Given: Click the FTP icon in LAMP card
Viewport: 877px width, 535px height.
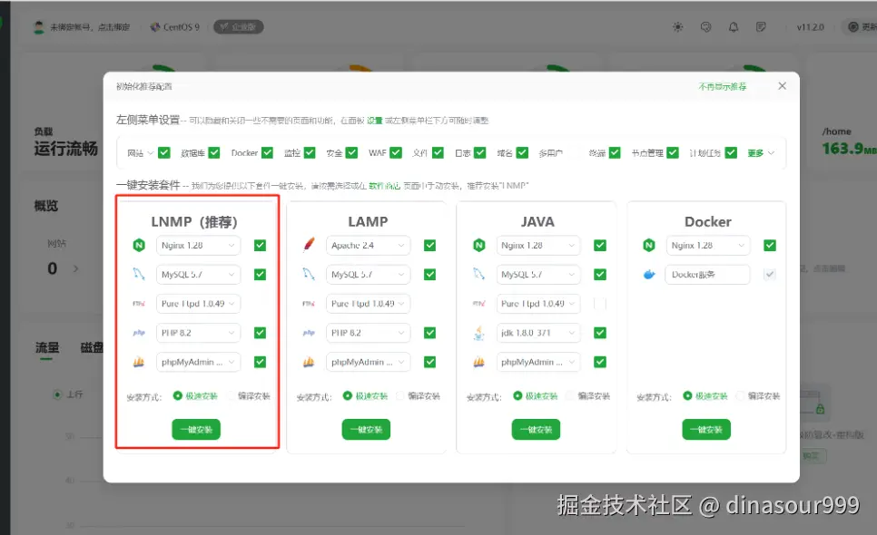Looking at the screenshot, I should coord(309,304).
